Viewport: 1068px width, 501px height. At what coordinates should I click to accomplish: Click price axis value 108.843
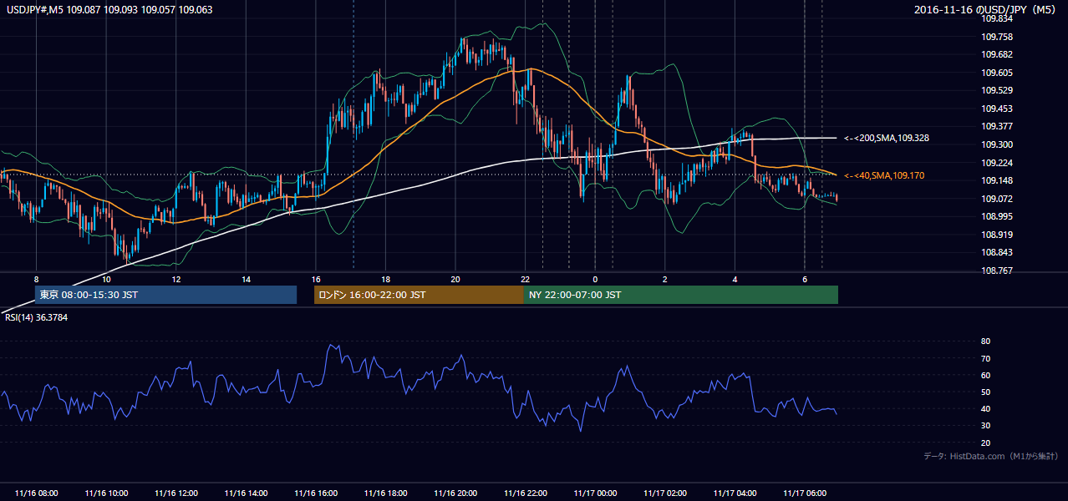click(997, 253)
